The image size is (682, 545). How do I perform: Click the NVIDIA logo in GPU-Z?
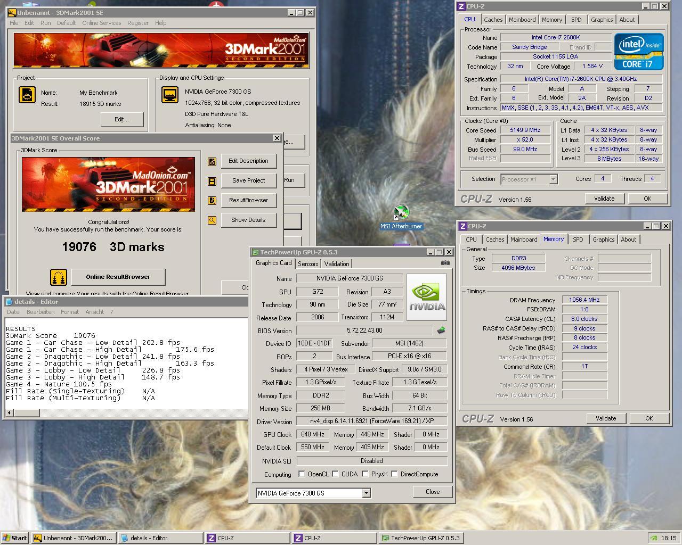coord(427,297)
